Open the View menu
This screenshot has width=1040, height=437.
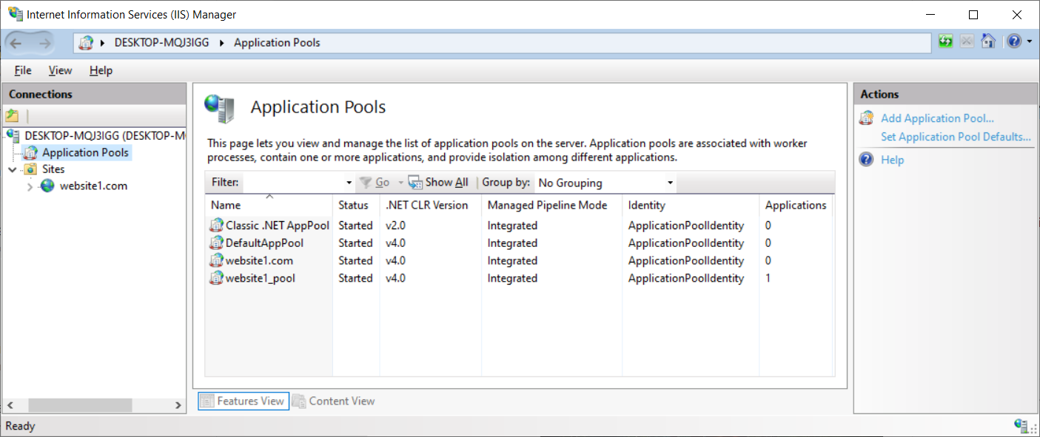click(x=60, y=70)
